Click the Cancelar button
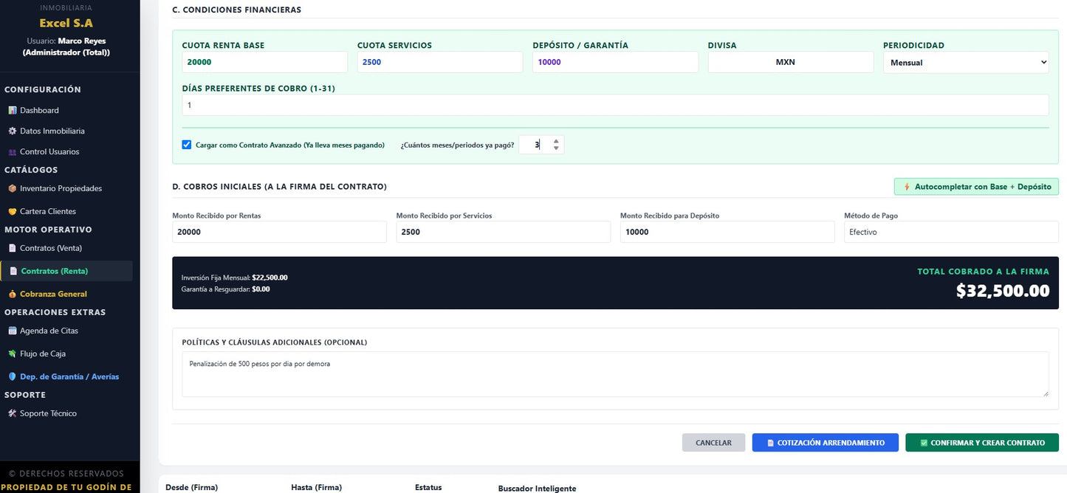Screen dimensions: 1067x493 pos(713,443)
